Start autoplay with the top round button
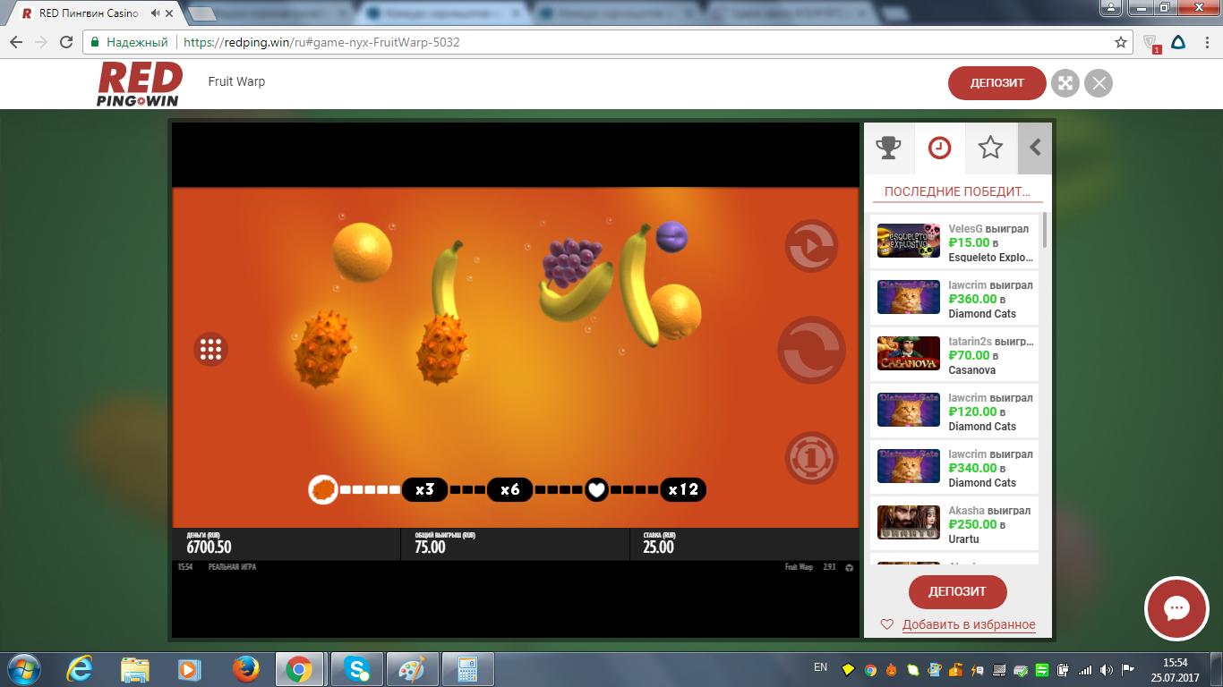1223x687 pixels. click(x=811, y=246)
